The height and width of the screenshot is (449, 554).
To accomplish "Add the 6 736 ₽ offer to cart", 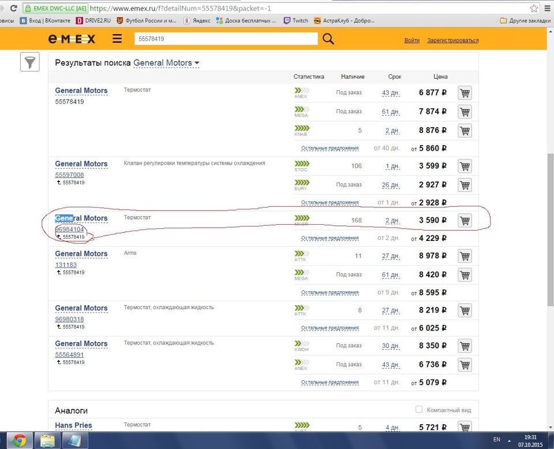I will [465, 365].
